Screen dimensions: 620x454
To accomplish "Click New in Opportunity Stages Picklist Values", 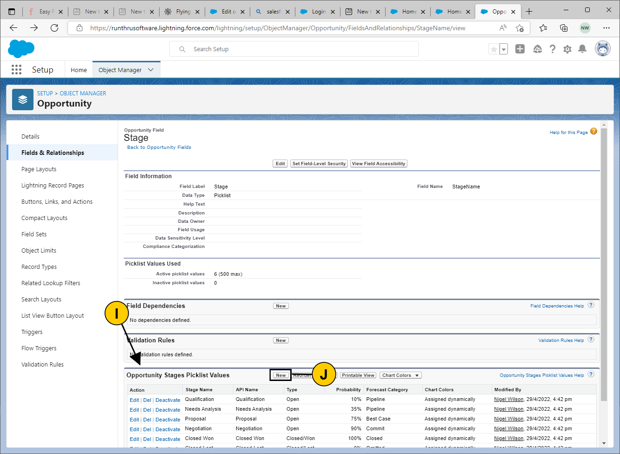I will [281, 375].
